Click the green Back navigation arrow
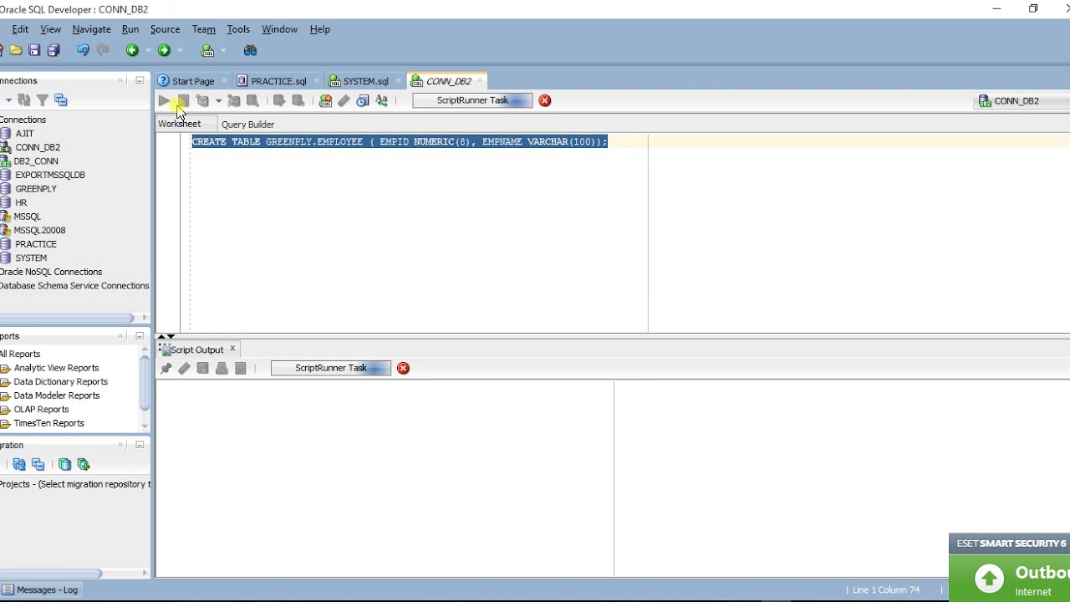The width and height of the screenshot is (1070, 602). [x=132, y=50]
